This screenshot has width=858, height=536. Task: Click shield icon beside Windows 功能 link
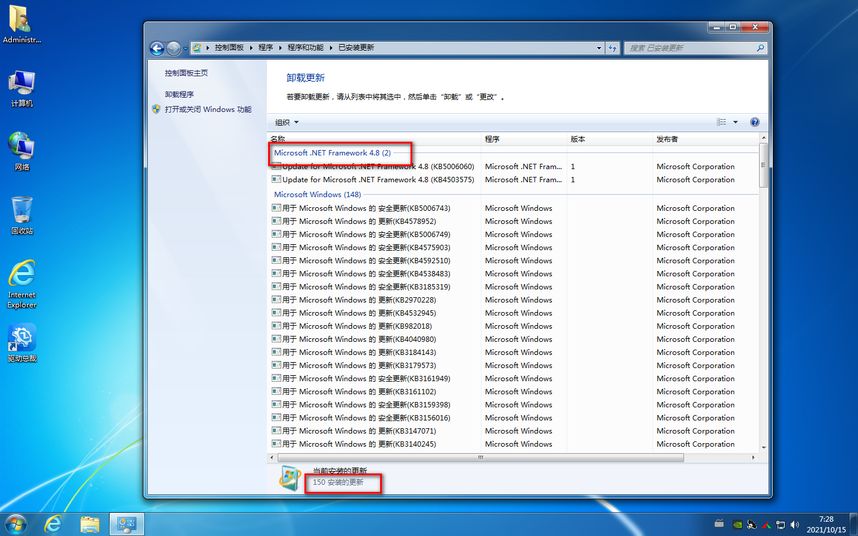click(156, 109)
